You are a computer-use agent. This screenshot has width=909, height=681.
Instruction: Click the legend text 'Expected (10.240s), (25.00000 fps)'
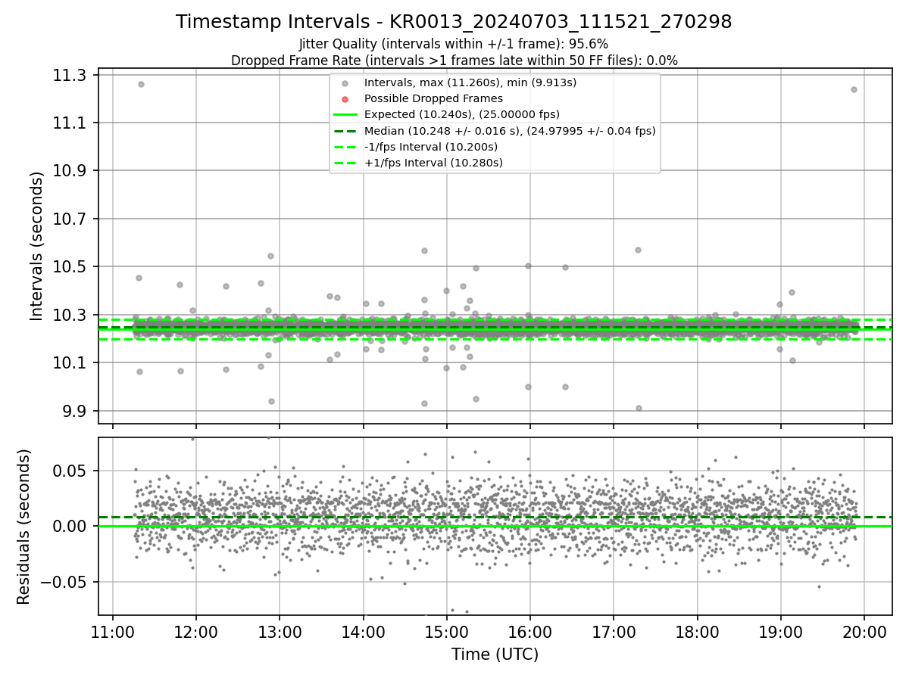462,114
